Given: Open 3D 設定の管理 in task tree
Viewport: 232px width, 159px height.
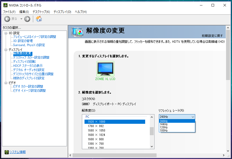Looking at the screenshot, I should (x=23, y=41).
